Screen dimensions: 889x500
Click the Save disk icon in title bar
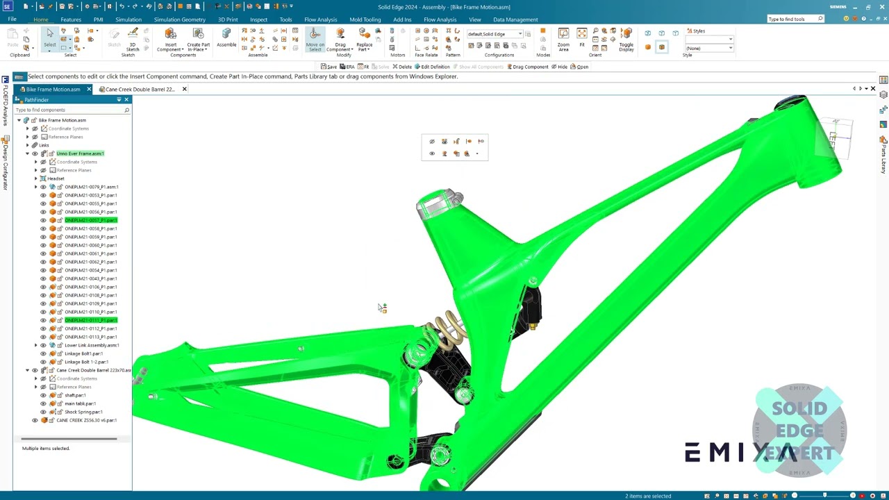(x=62, y=6)
